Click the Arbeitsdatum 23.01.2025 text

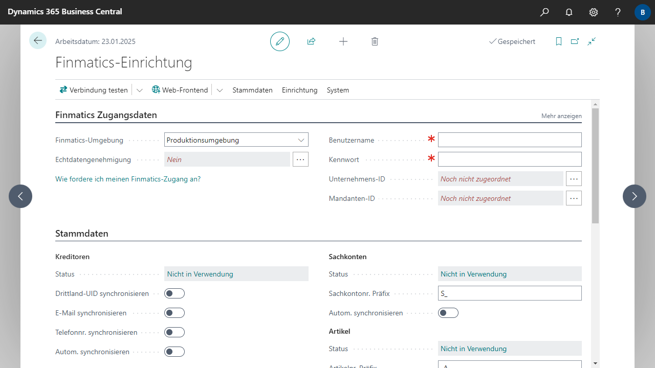pyautogui.click(x=95, y=41)
